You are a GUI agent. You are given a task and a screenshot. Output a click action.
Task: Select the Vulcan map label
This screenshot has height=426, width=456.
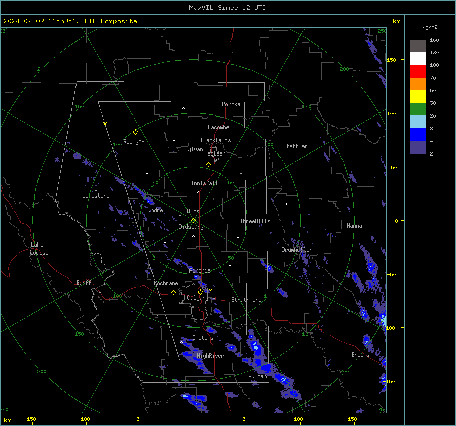257,376
